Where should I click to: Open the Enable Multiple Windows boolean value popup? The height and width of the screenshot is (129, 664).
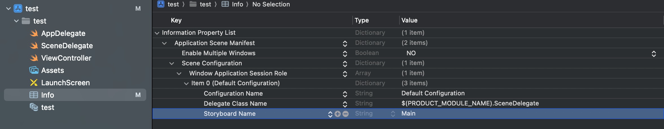[654, 53]
